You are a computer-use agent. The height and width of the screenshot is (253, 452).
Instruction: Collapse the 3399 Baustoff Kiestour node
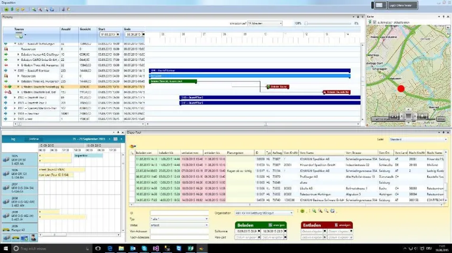coord(15,71)
